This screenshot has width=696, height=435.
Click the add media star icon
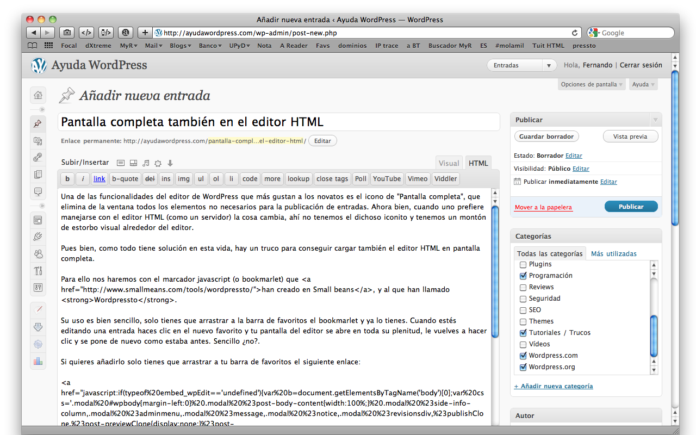click(158, 163)
